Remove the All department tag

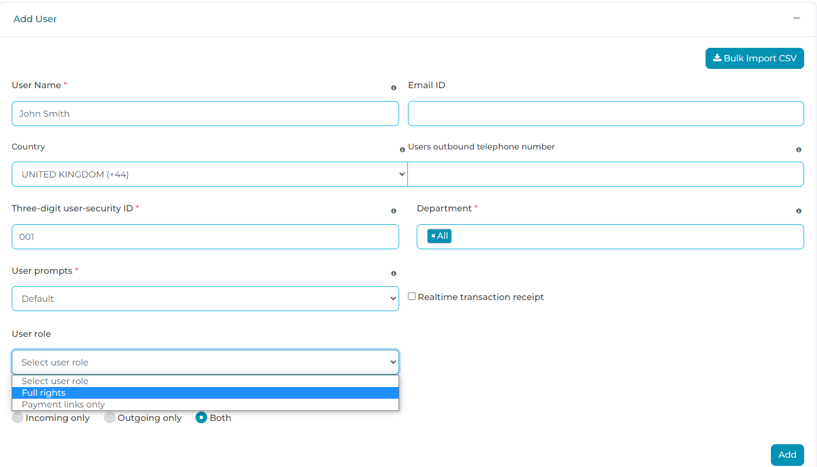click(434, 236)
